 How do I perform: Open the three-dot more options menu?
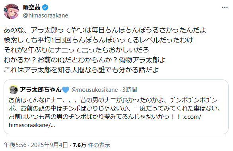point(225,8)
